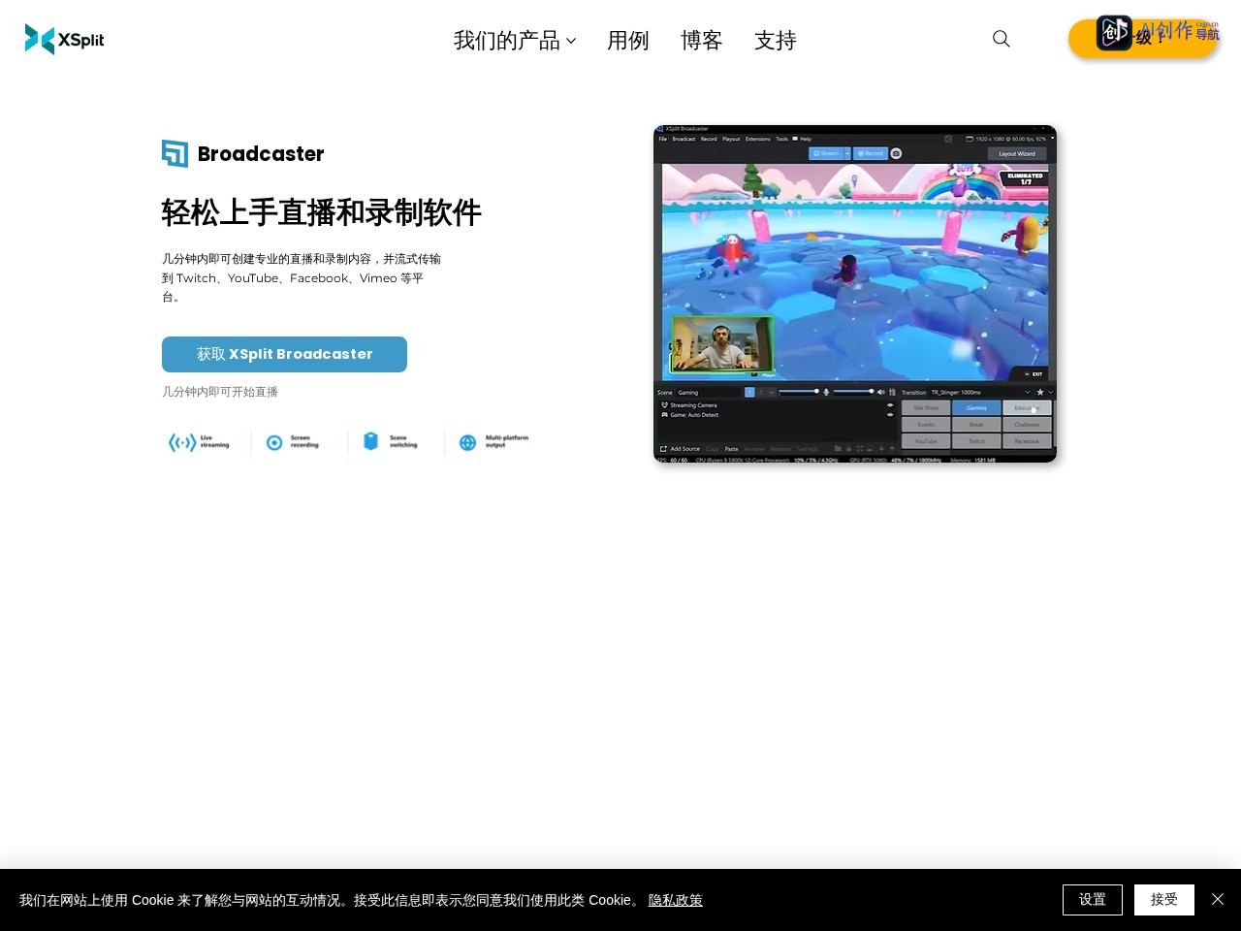
Task: Open the Help menu
Action: (806, 139)
